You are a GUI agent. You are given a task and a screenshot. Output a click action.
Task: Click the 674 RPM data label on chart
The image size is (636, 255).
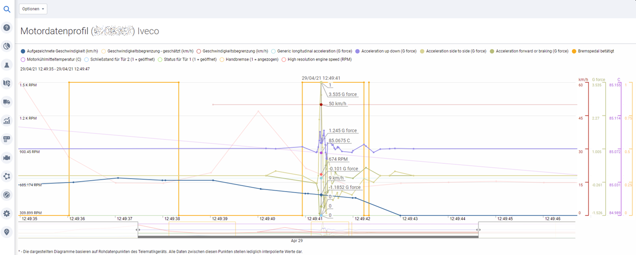[338, 159]
